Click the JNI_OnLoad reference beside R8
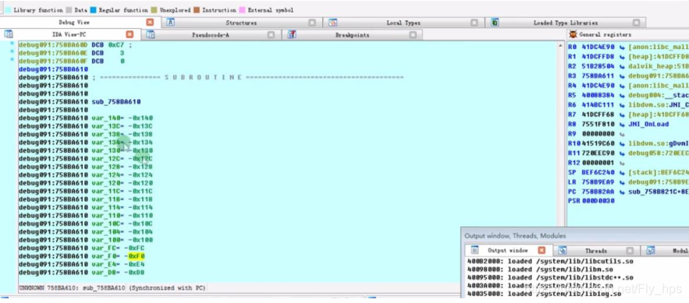 (x=648, y=124)
